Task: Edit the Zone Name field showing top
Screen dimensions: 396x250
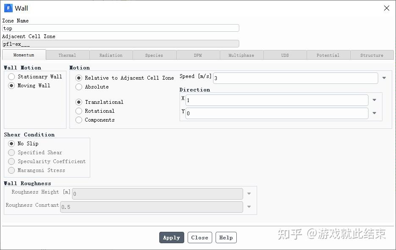Action: pos(120,28)
